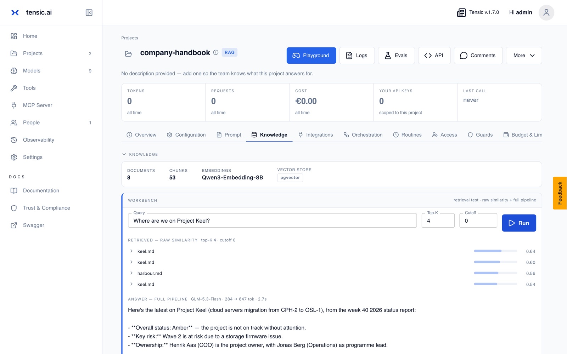The image size is (567, 354).
Task: Expand the keel.md result scored 0.54
Action: pos(131,284)
